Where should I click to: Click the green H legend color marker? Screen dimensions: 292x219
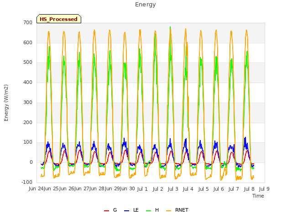point(148,211)
